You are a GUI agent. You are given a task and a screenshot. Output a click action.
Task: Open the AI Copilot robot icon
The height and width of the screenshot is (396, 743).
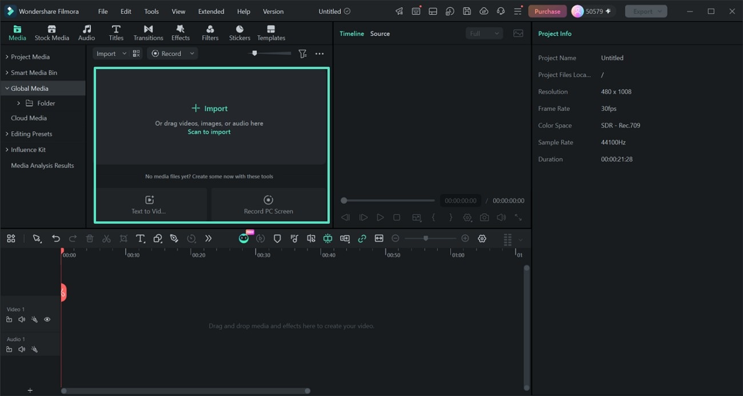[244, 238]
